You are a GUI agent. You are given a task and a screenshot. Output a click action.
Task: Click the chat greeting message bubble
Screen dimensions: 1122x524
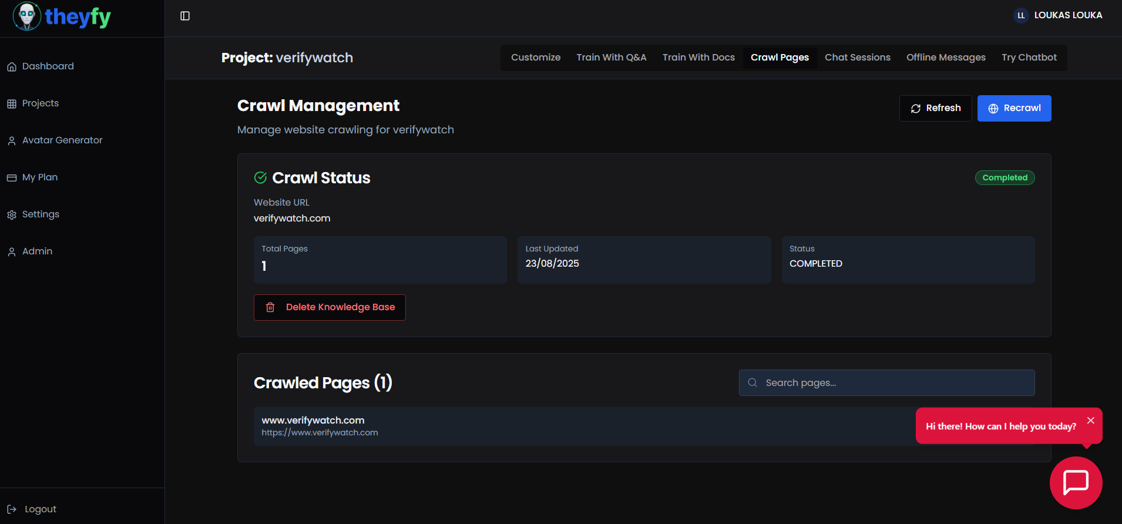[x=1001, y=426]
